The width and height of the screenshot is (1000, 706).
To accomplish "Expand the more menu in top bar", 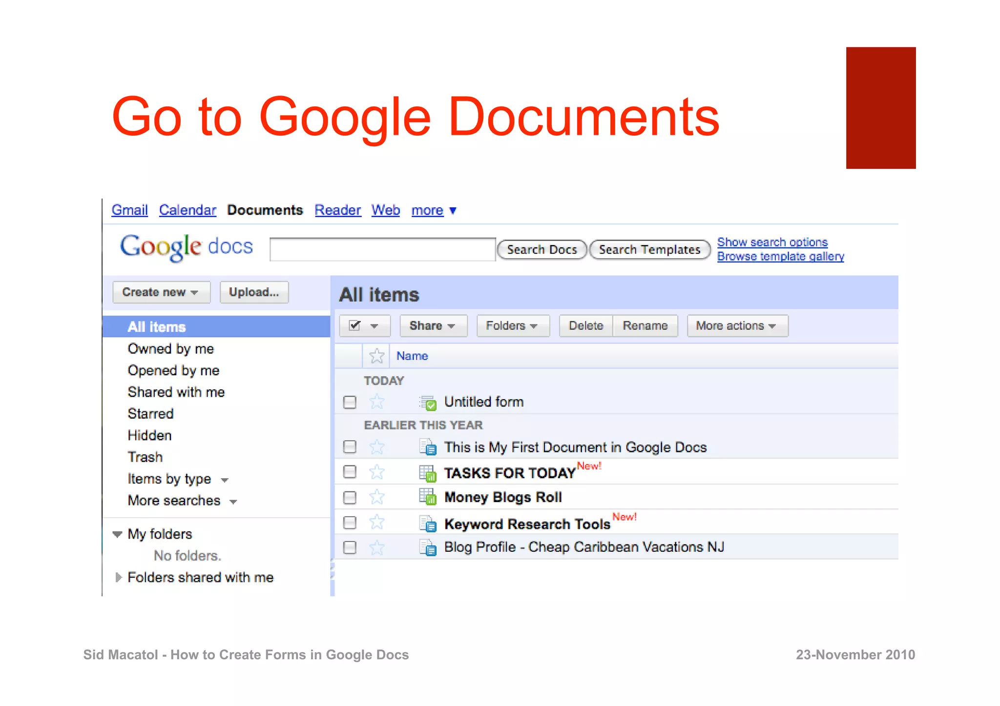I will tap(434, 210).
